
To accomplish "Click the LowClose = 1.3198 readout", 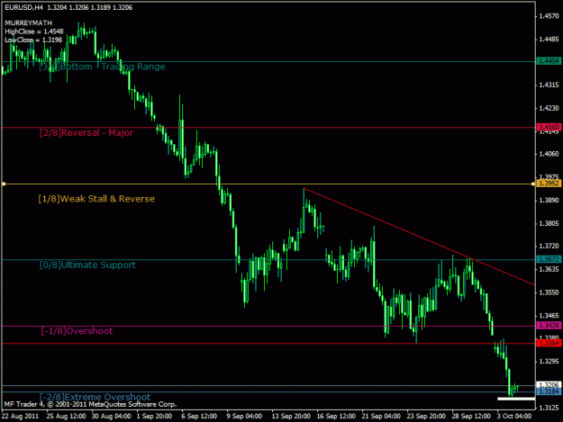I will (33, 40).
